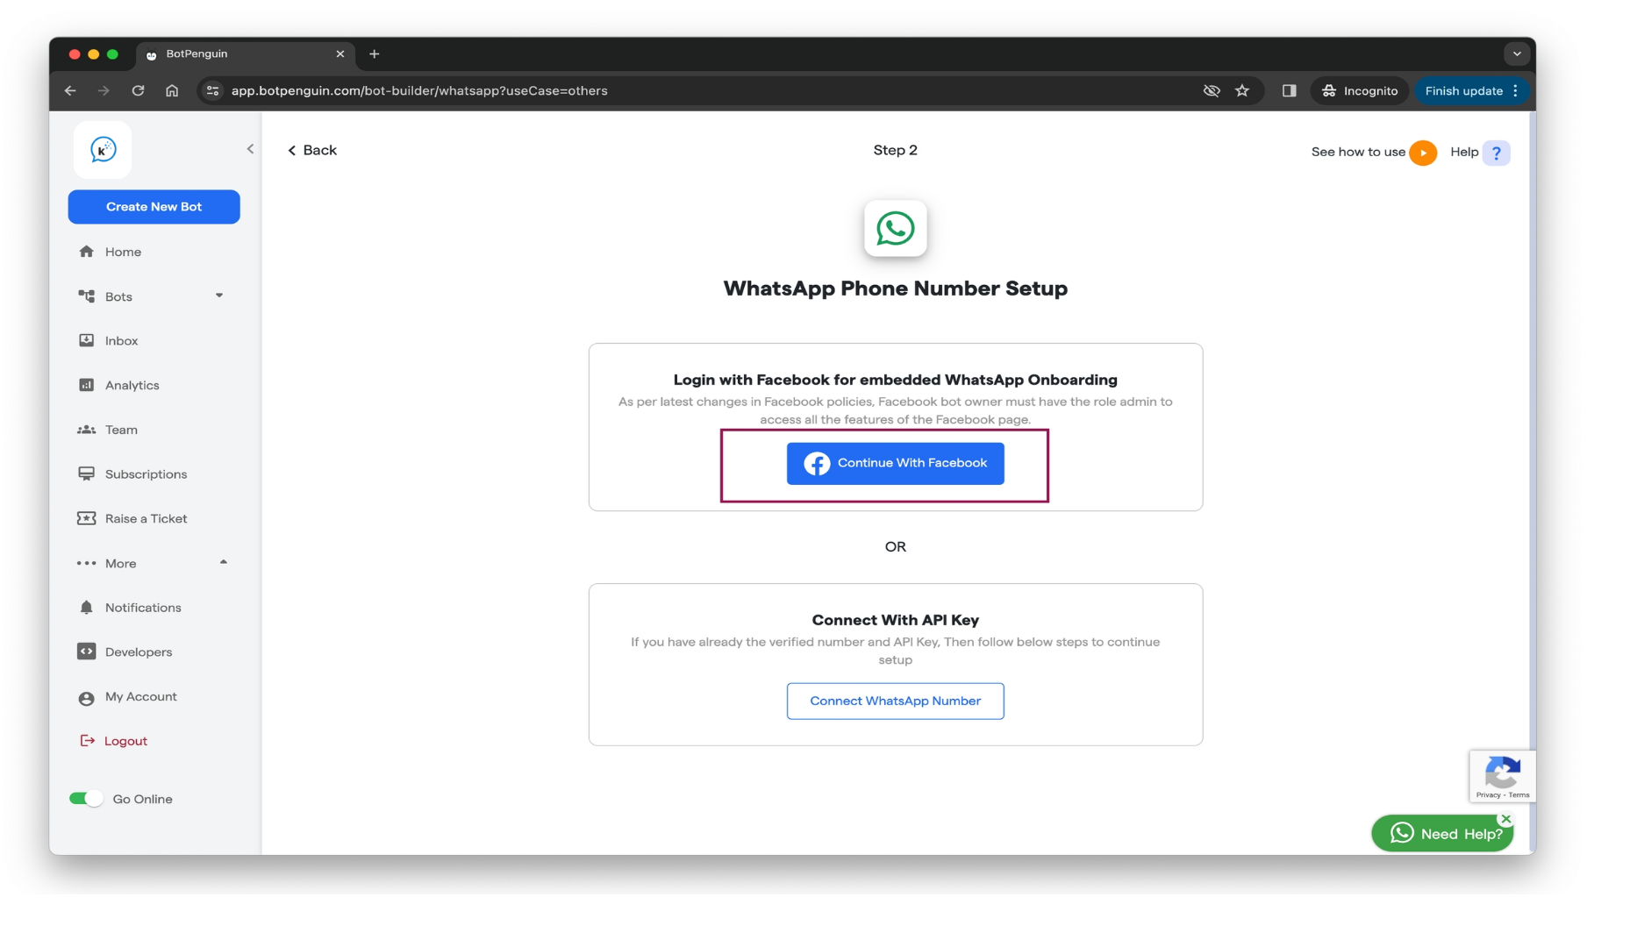Click Create New Bot button
The image size is (1637, 947).
[x=154, y=207]
